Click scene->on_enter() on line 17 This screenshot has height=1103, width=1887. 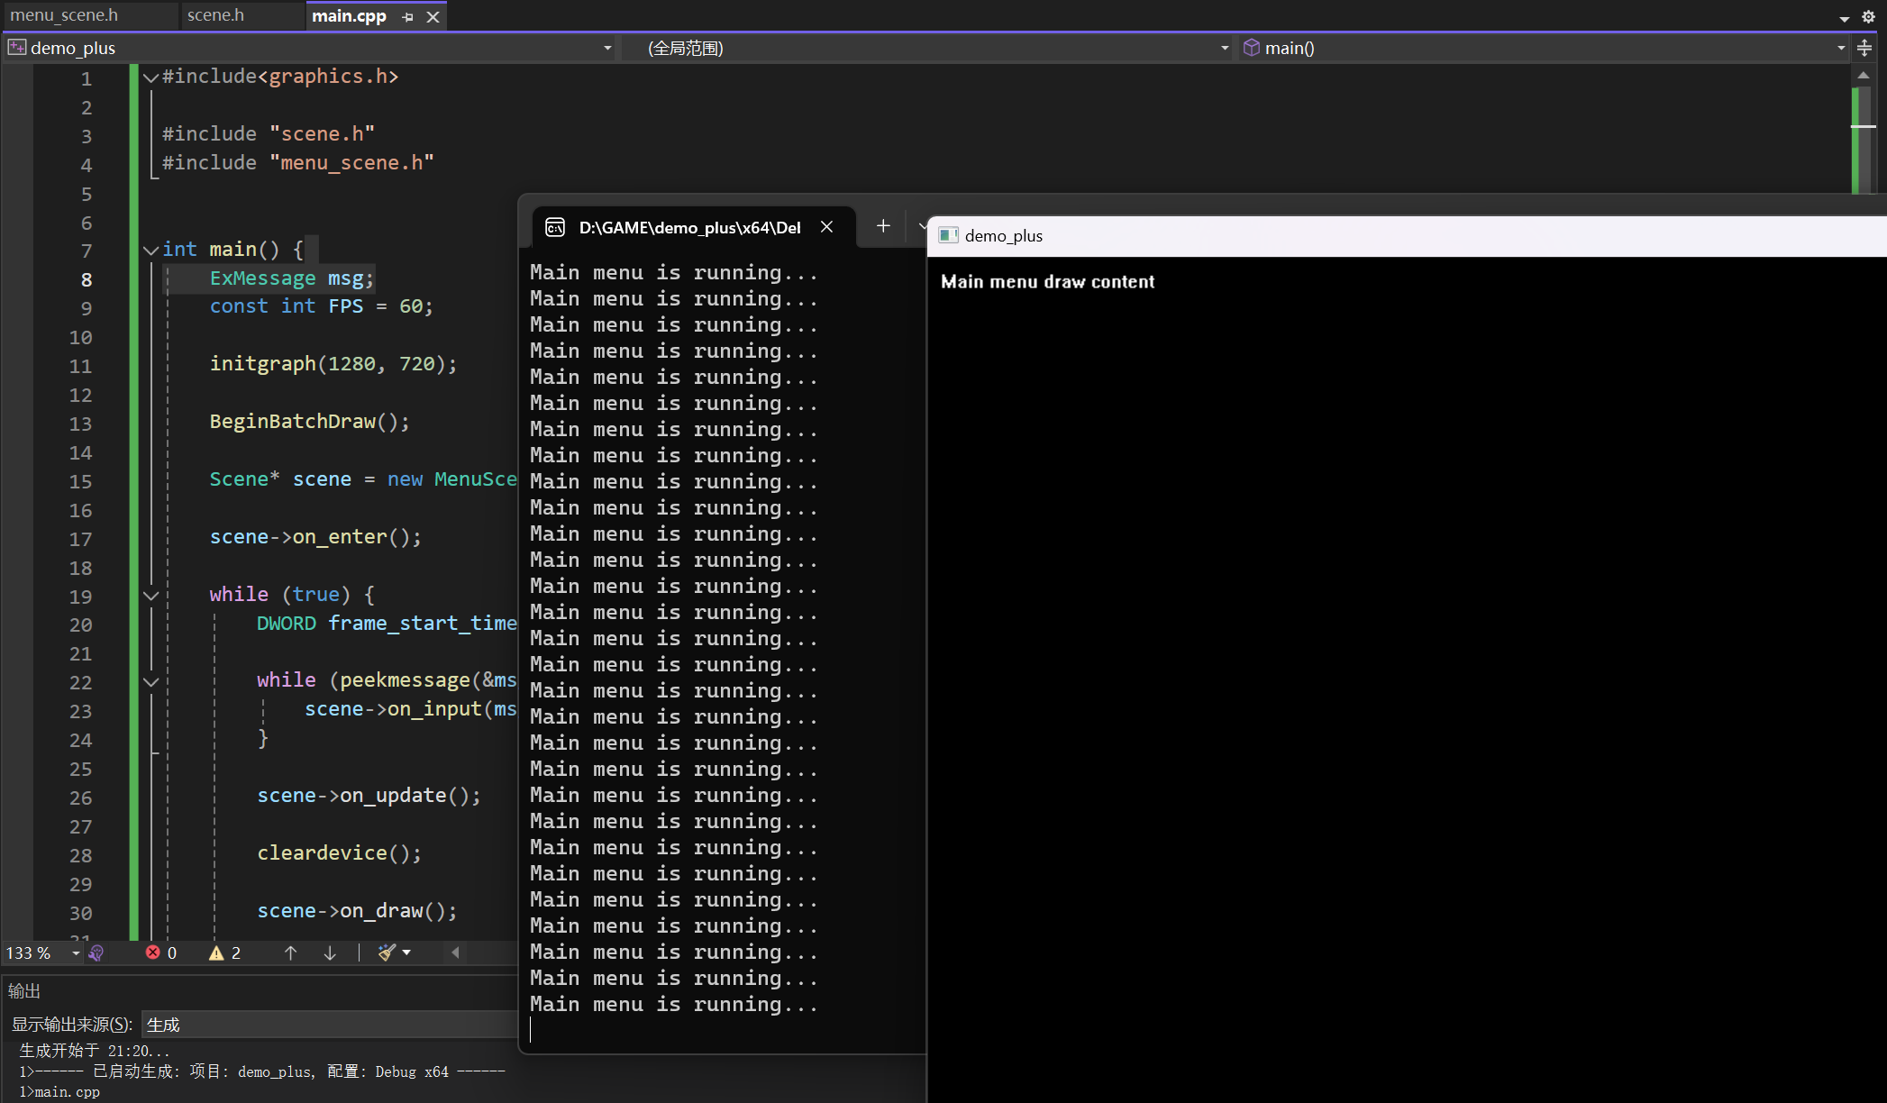click(315, 537)
